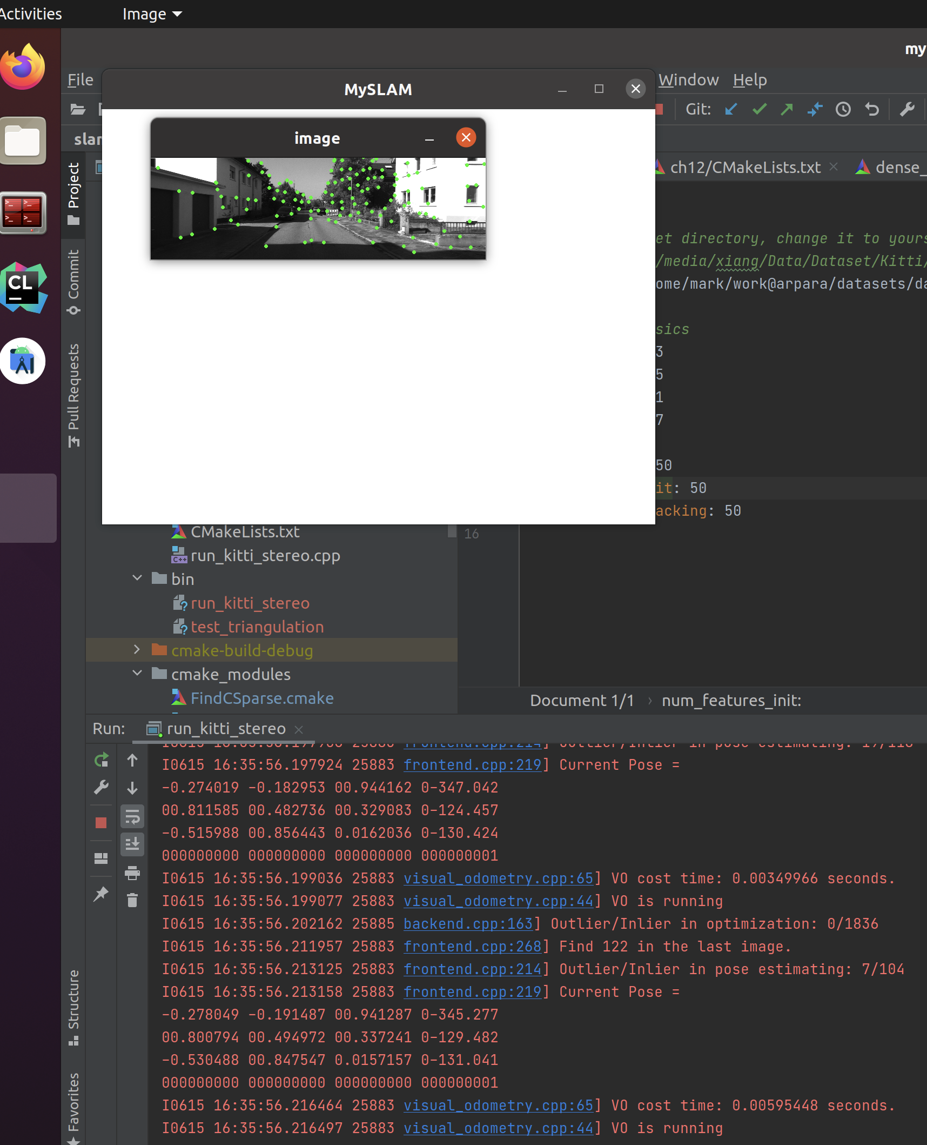The height and width of the screenshot is (1145, 927).
Task: Click Git update project arrow icon
Action: [x=731, y=109]
